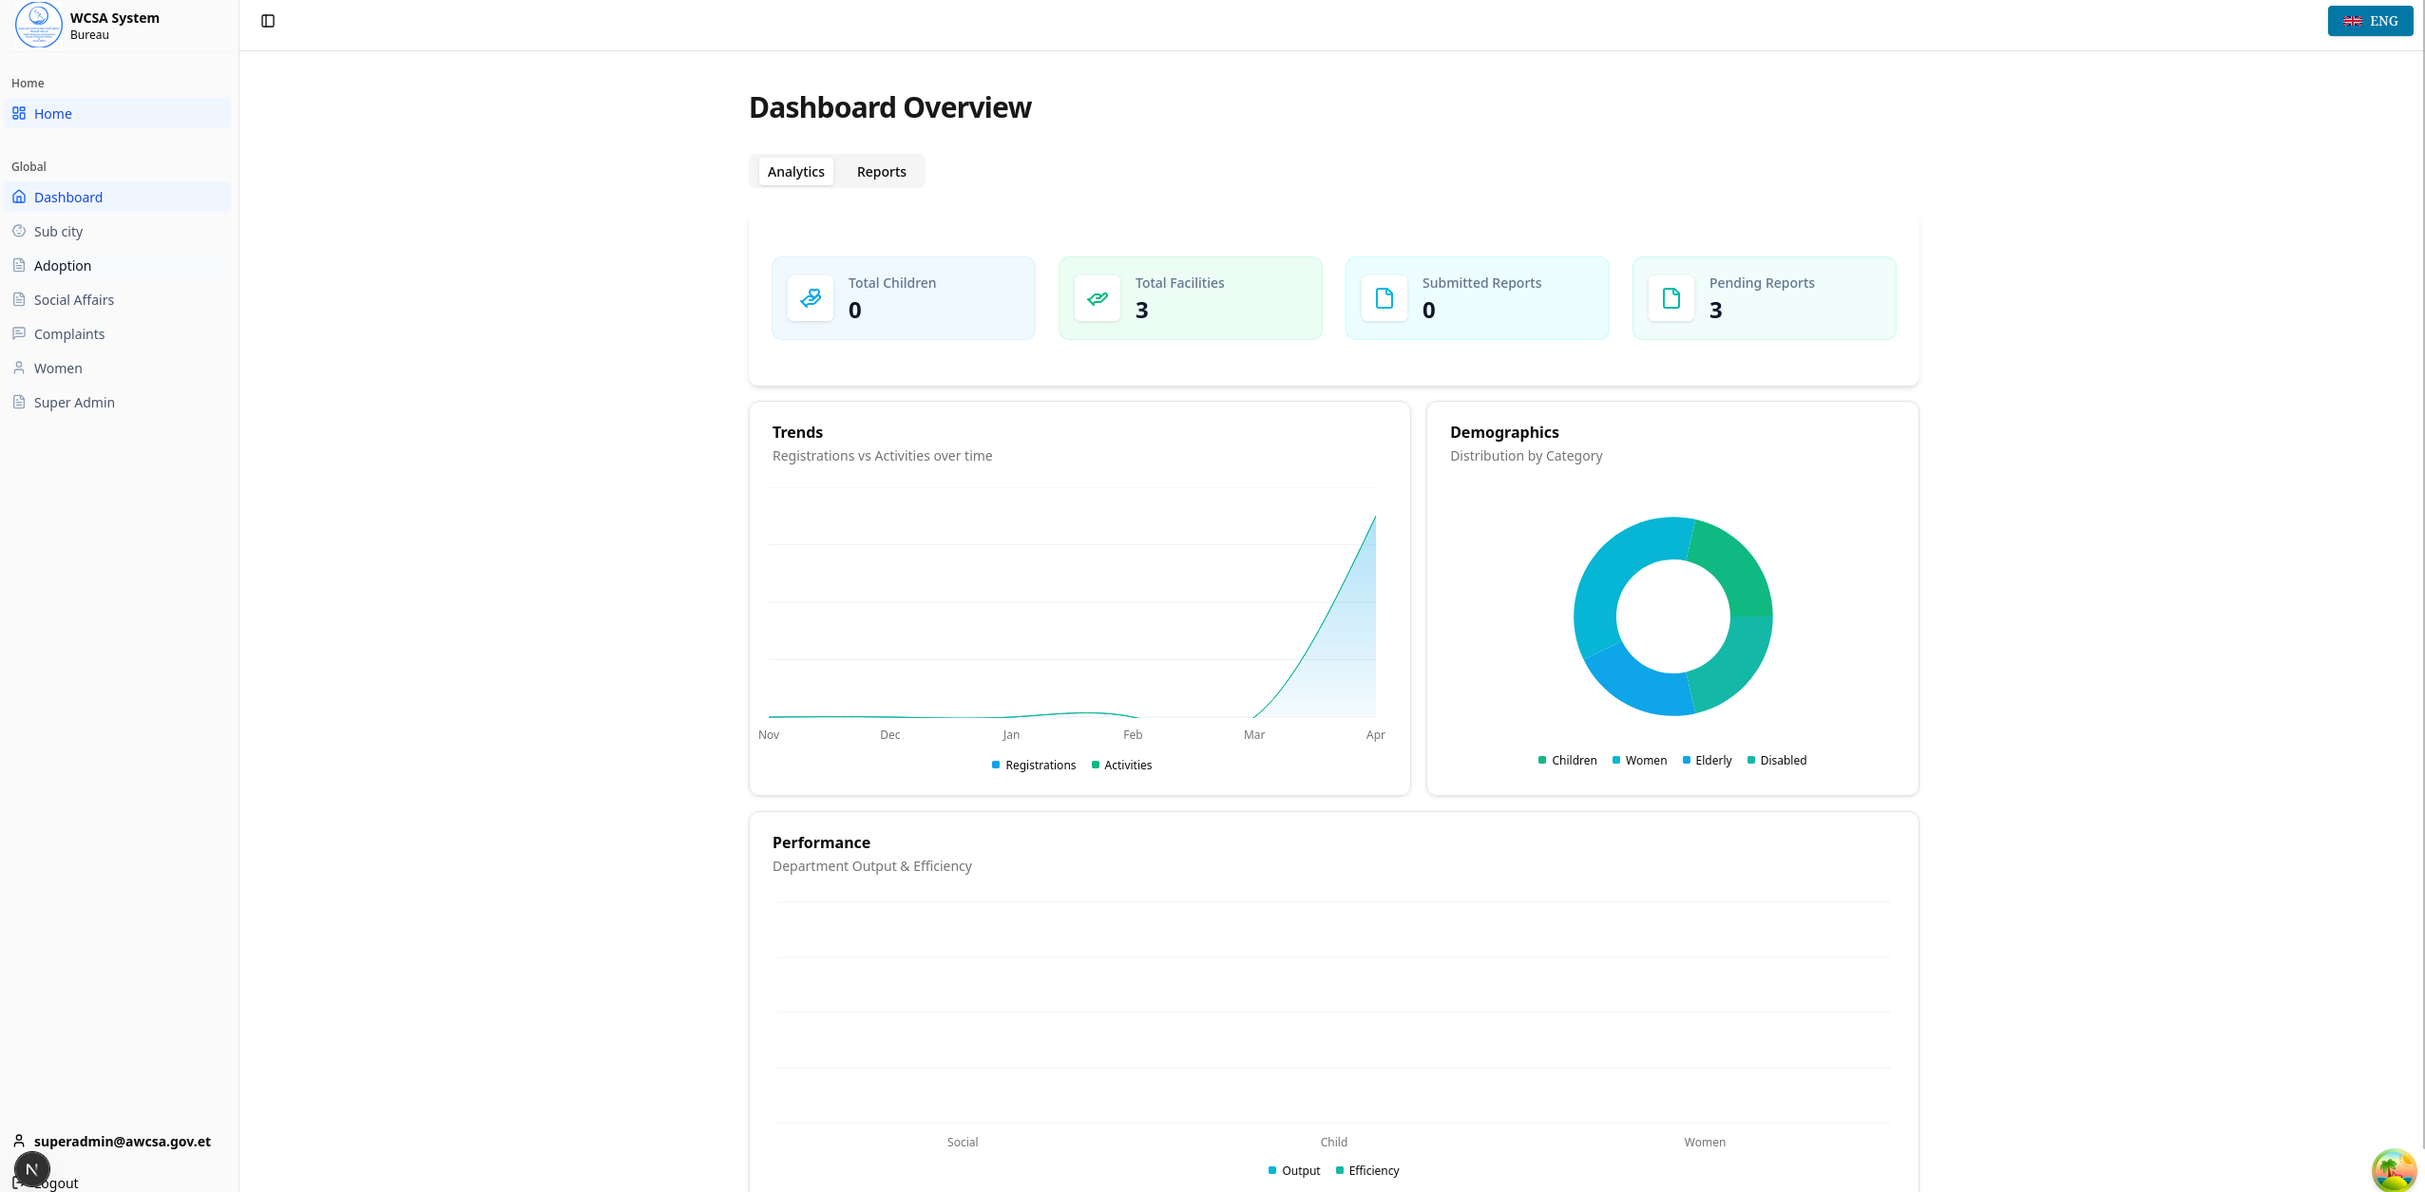Click the WCSA System logo
The width and height of the screenshot is (2425, 1192).
38,25
